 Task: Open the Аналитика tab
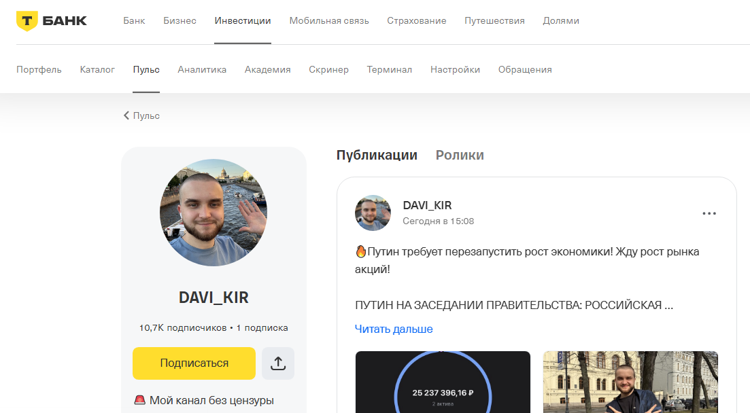(202, 70)
